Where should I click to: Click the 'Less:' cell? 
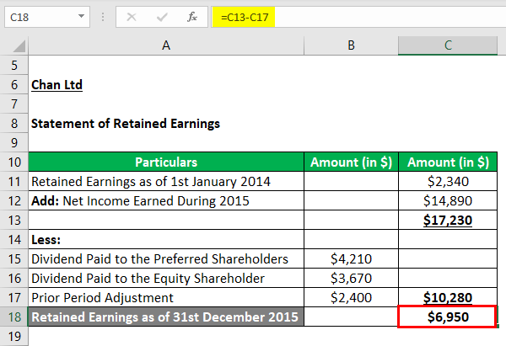(166, 239)
